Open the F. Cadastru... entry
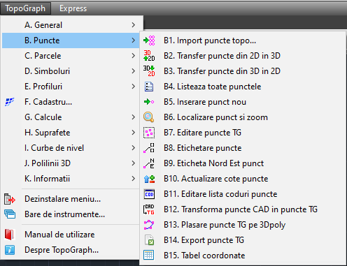 [x=71, y=102]
